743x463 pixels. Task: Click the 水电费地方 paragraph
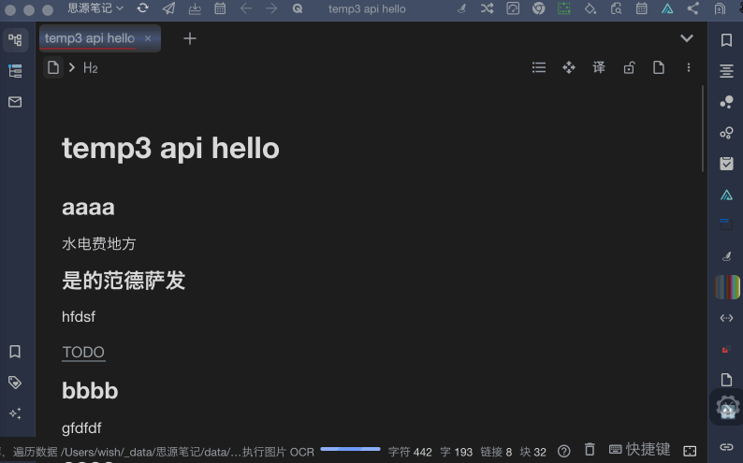[99, 244]
